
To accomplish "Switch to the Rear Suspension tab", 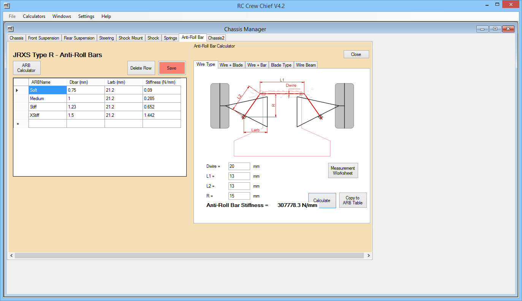I will pyautogui.click(x=79, y=38).
